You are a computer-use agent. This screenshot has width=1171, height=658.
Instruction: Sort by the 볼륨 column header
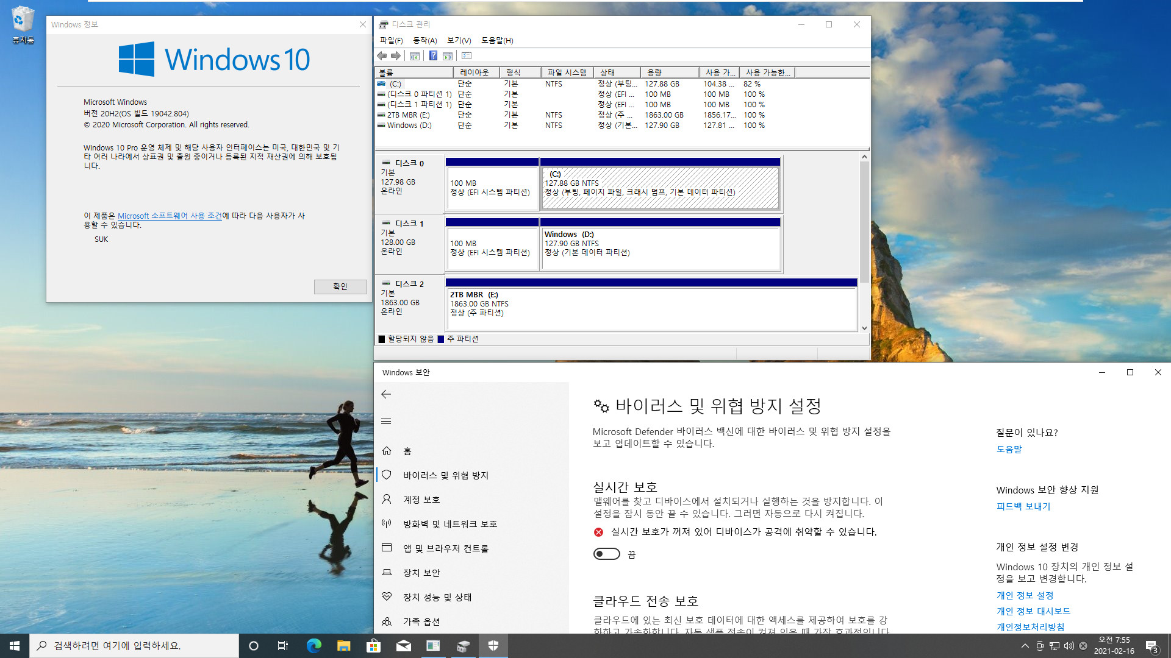[414, 73]
